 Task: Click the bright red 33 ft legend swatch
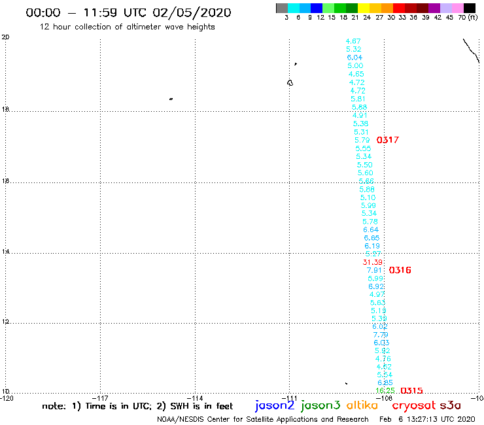[x=398, y=8]
